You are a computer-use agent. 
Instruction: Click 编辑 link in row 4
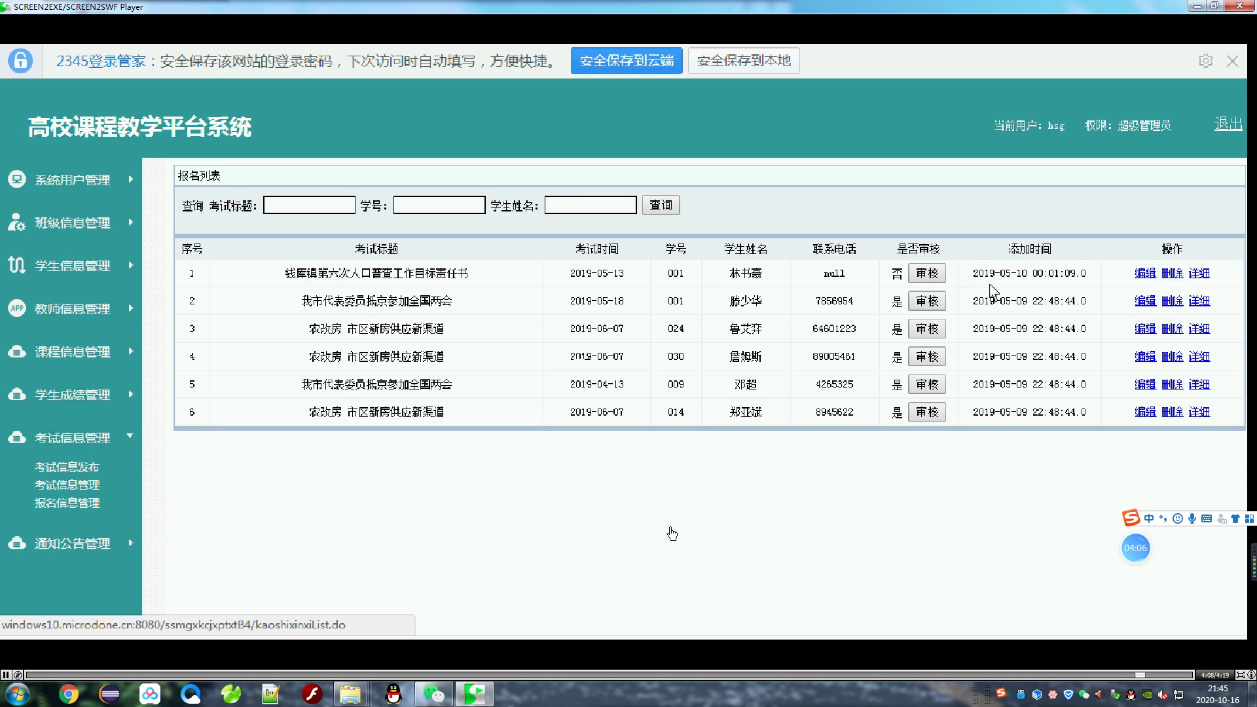pos(1145,356)
